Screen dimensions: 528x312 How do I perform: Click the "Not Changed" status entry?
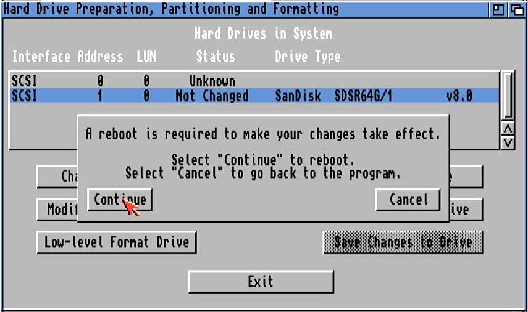point(211,96)
